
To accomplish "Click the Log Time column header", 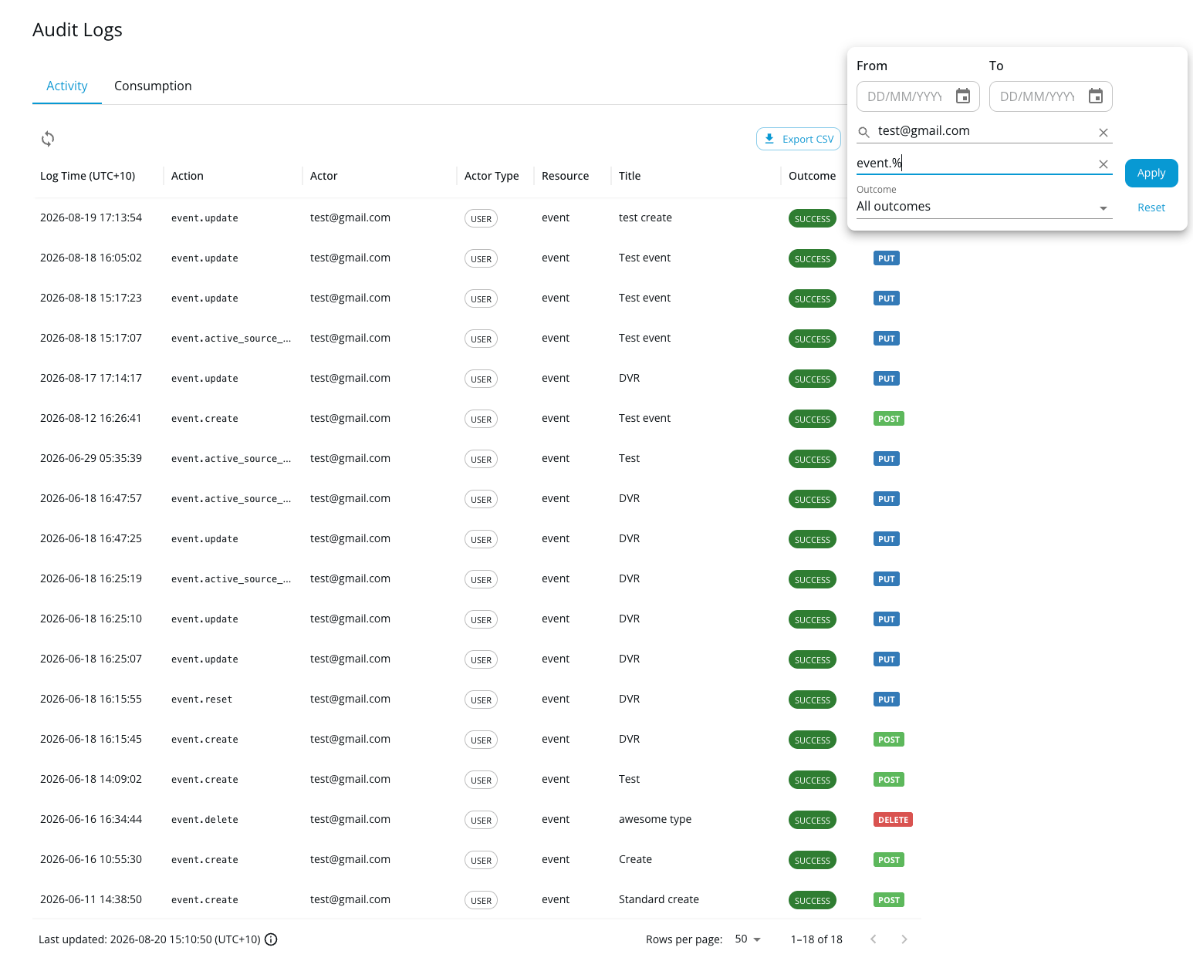I will click(x=87, y=176).
